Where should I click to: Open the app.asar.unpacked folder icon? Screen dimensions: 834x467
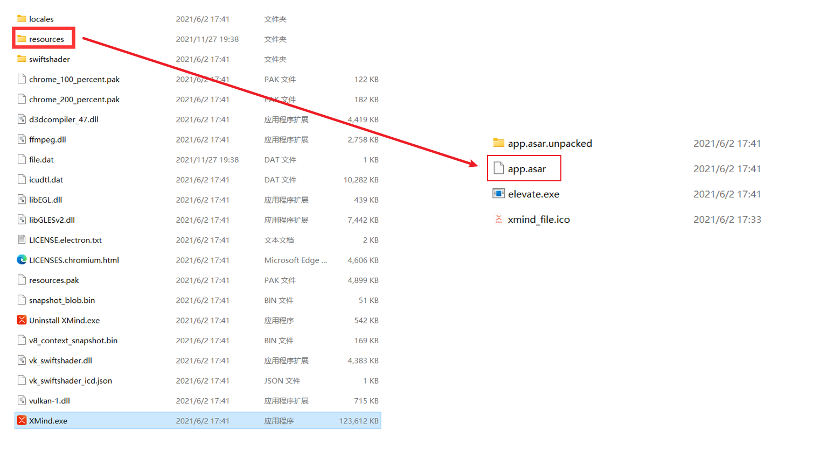point(498,143)
